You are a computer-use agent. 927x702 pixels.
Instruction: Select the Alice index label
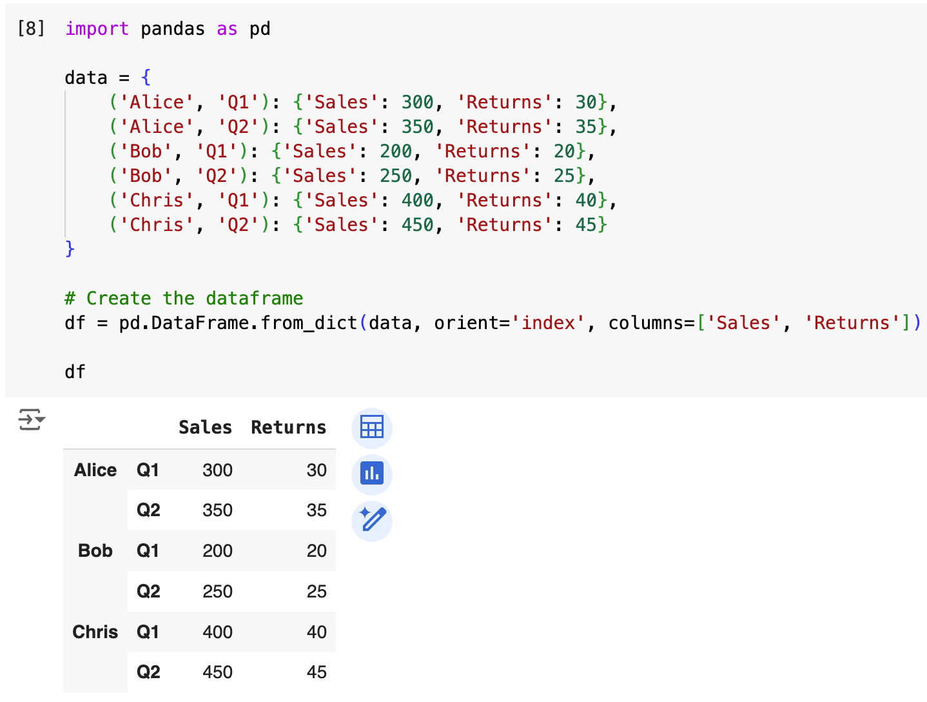[x=95, y=470]
